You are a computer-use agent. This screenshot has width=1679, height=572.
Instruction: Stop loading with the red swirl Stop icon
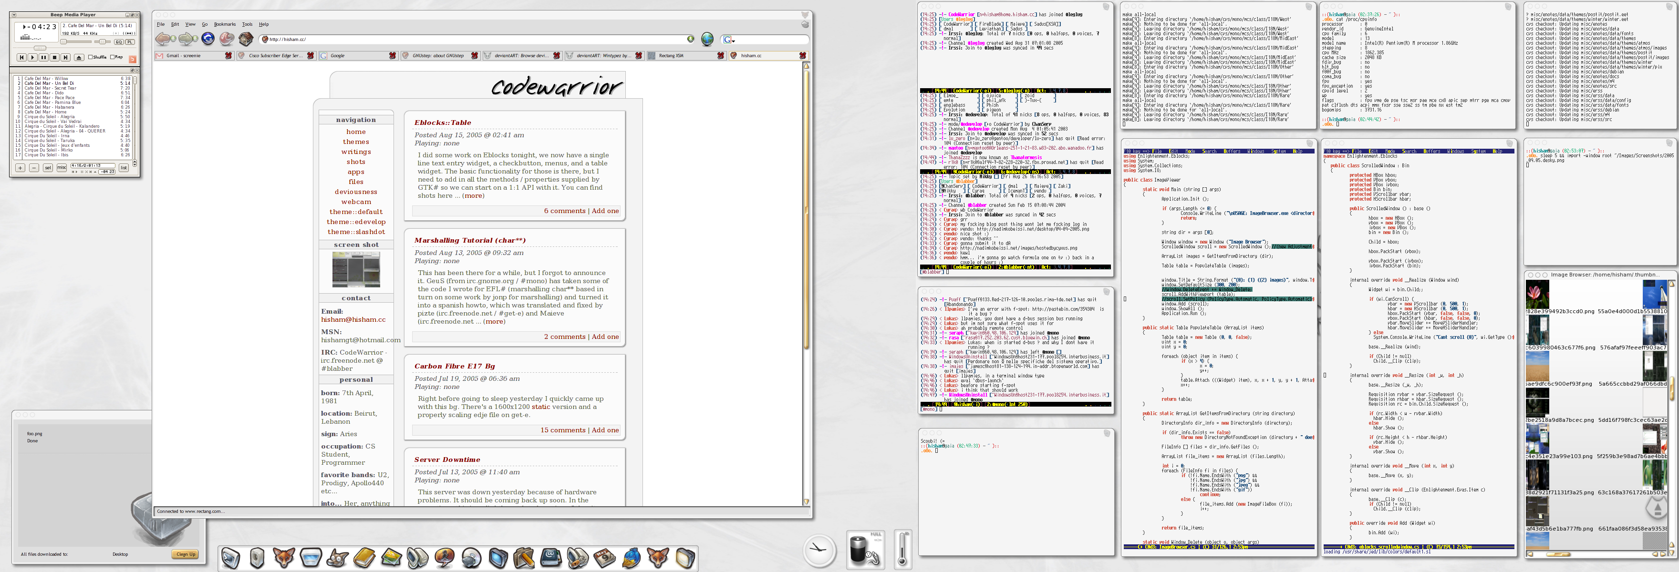pos(227,39)
